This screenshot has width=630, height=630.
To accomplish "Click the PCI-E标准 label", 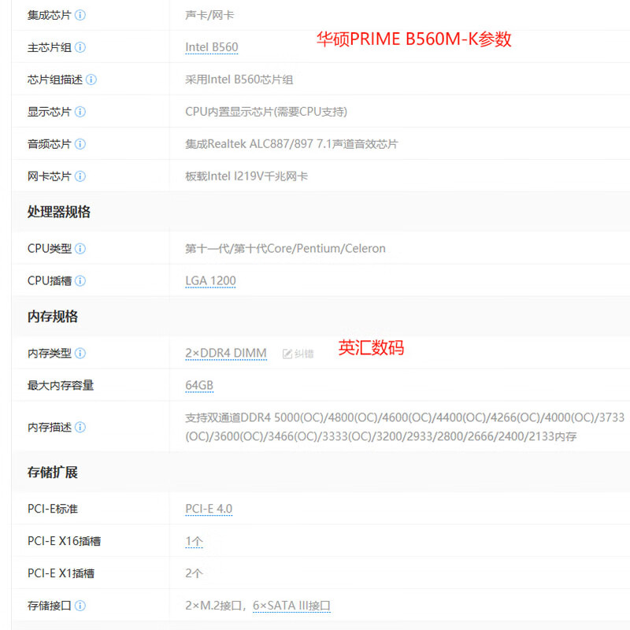I will coord(53,509).
